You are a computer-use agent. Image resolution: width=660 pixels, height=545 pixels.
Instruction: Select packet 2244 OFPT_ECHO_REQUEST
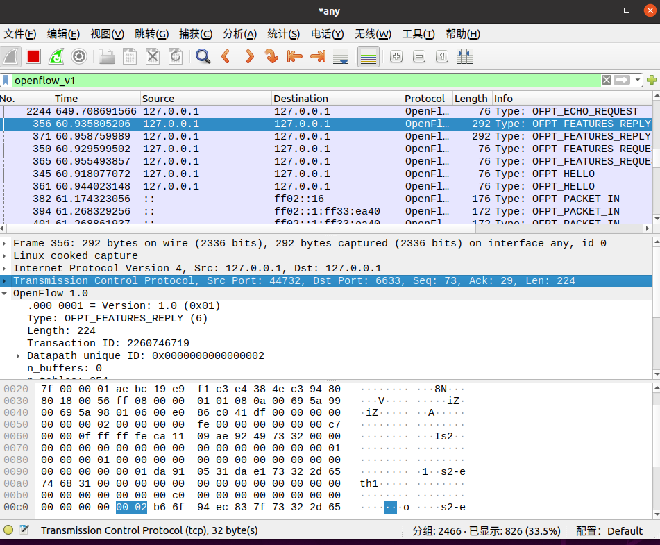coord(326,112)
